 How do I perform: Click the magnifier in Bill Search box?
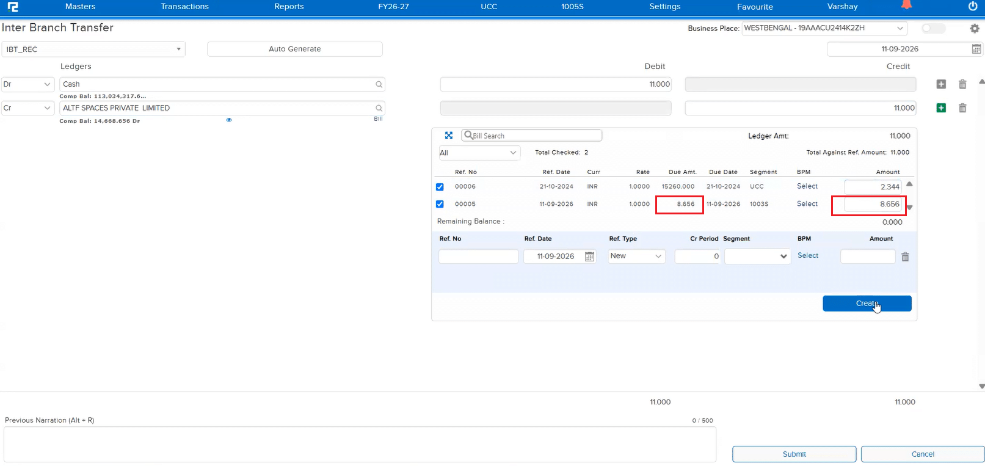pos(468,135)
